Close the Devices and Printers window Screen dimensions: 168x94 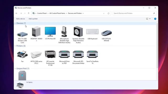pyautogui.click(x=155, y=8)
